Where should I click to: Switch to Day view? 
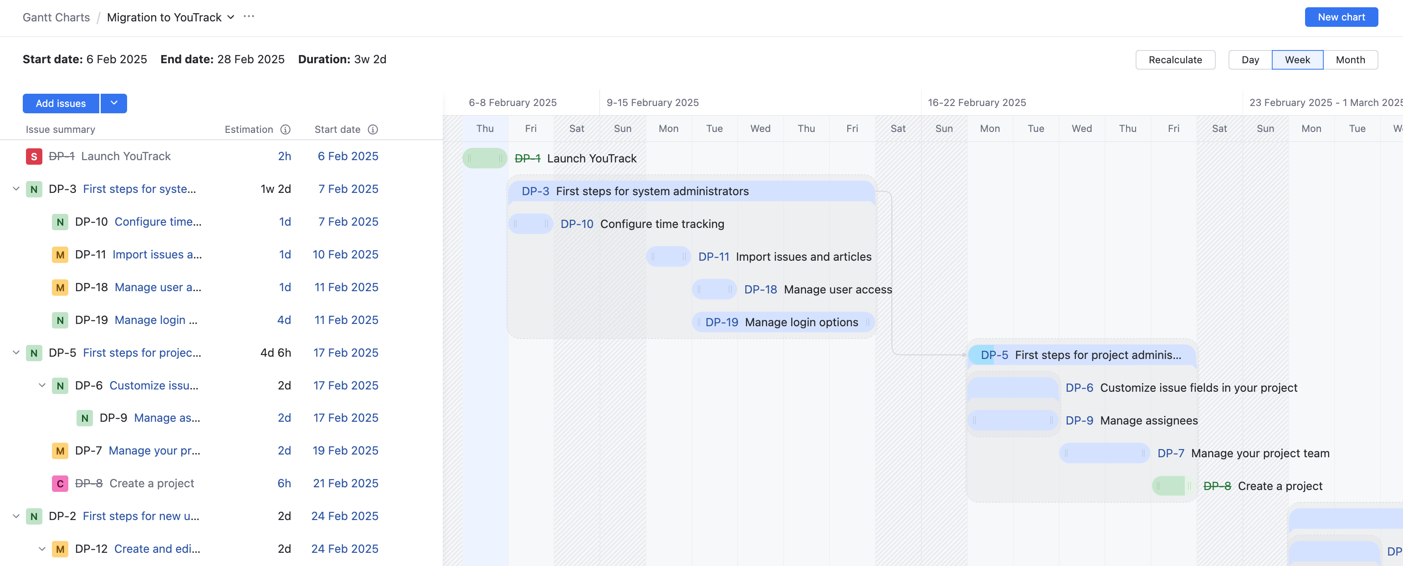tap(1250, 60)
